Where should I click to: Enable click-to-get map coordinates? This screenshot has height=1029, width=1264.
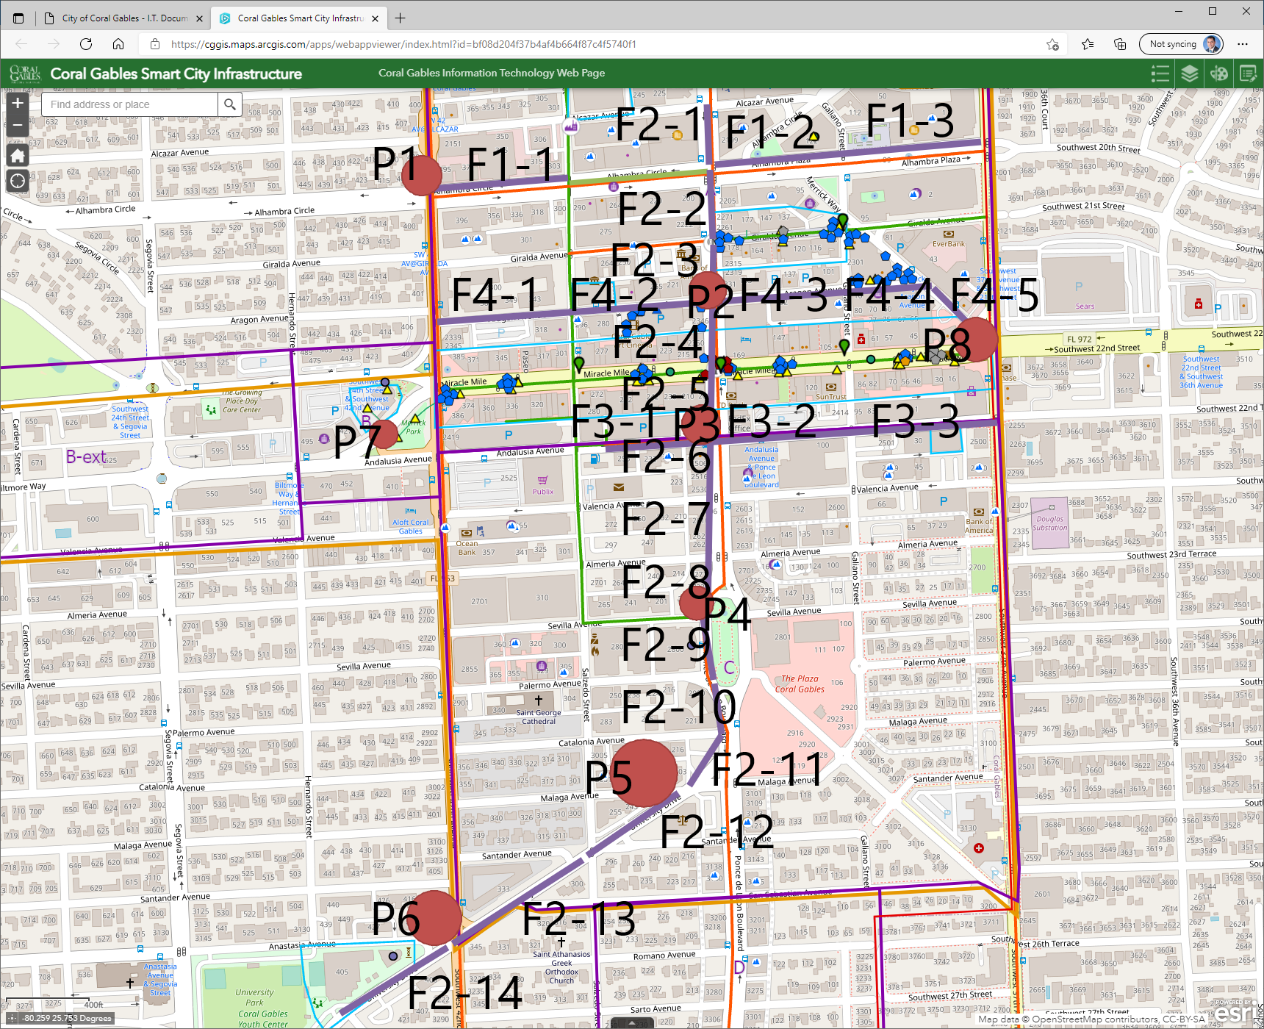click(12, 1019)
